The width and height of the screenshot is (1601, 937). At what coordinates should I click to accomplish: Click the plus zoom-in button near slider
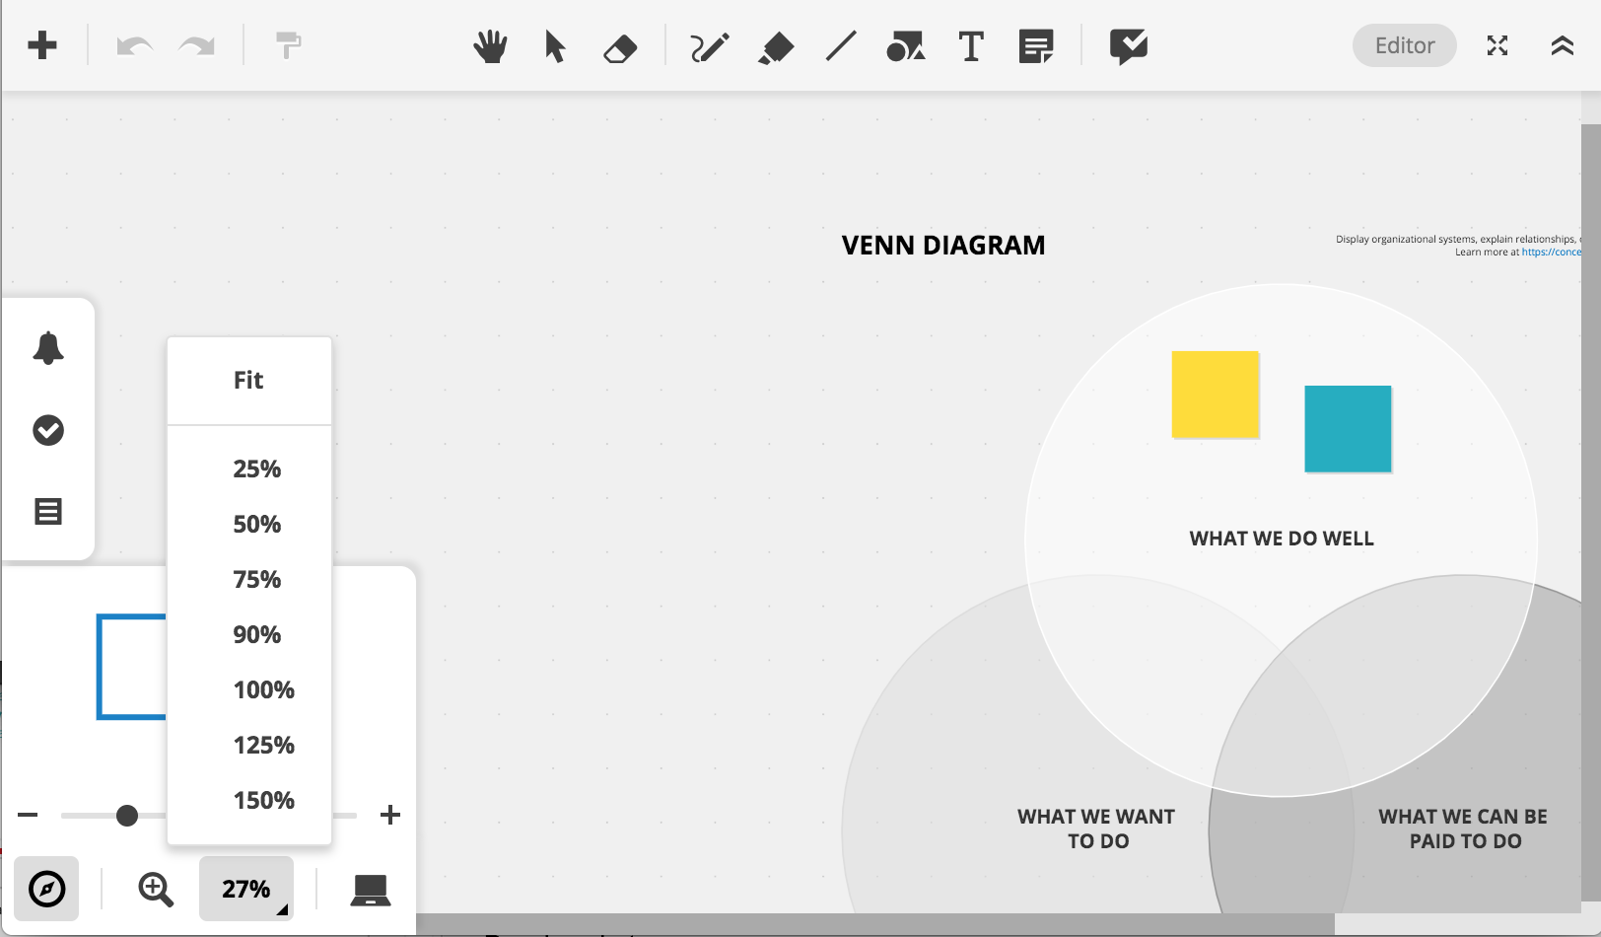click(x=390, y=815)
